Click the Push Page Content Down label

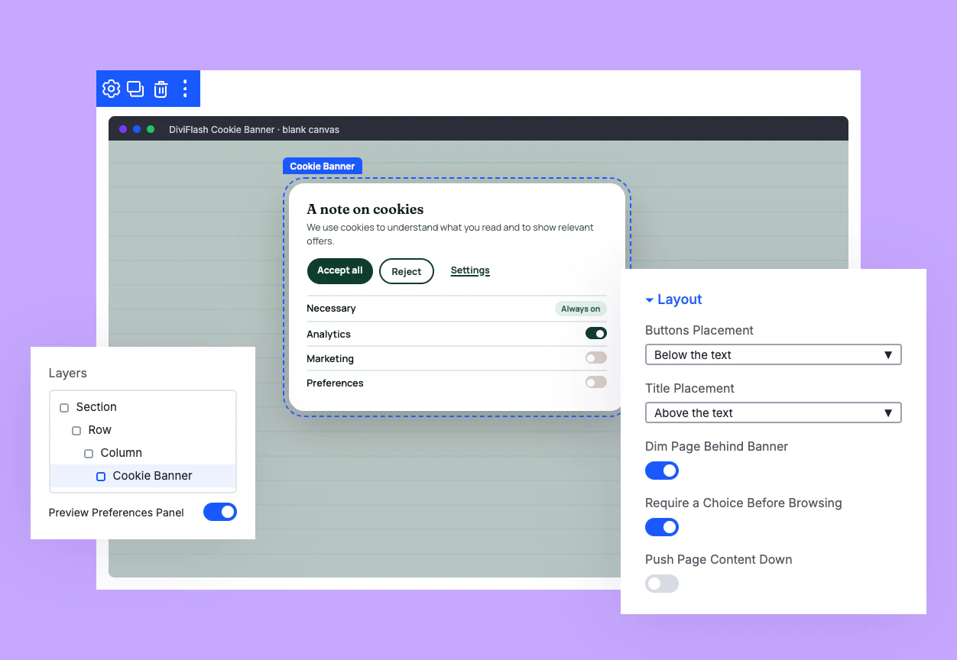719,559
